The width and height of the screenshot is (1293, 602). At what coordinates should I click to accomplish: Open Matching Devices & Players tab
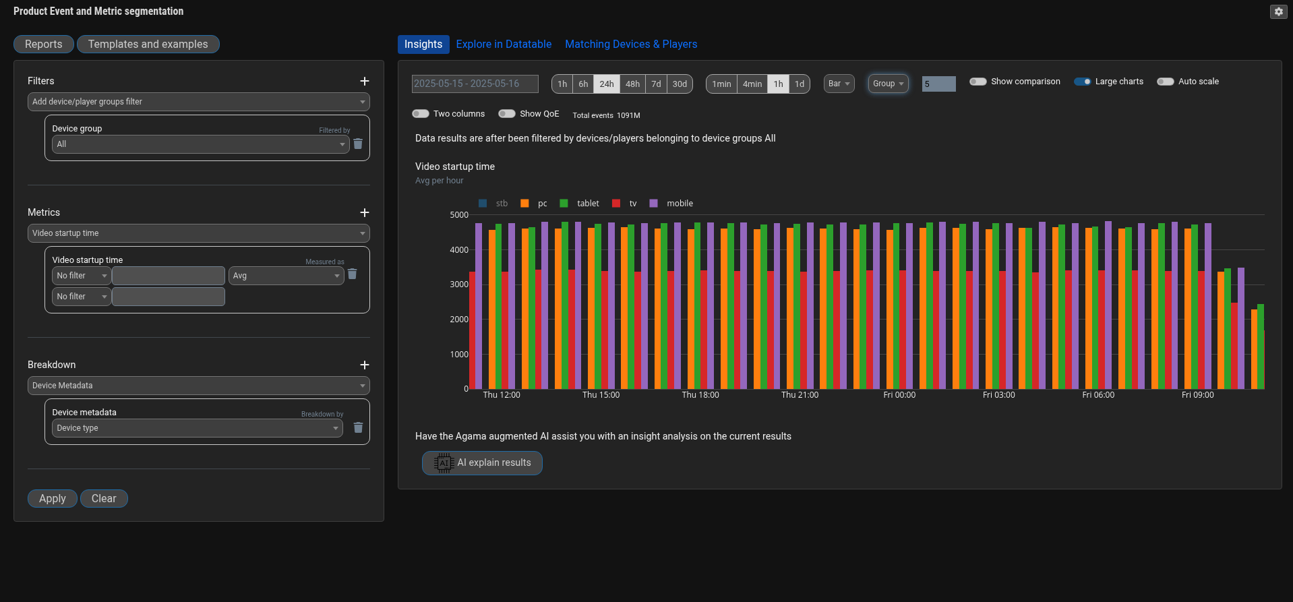[630, 44]
